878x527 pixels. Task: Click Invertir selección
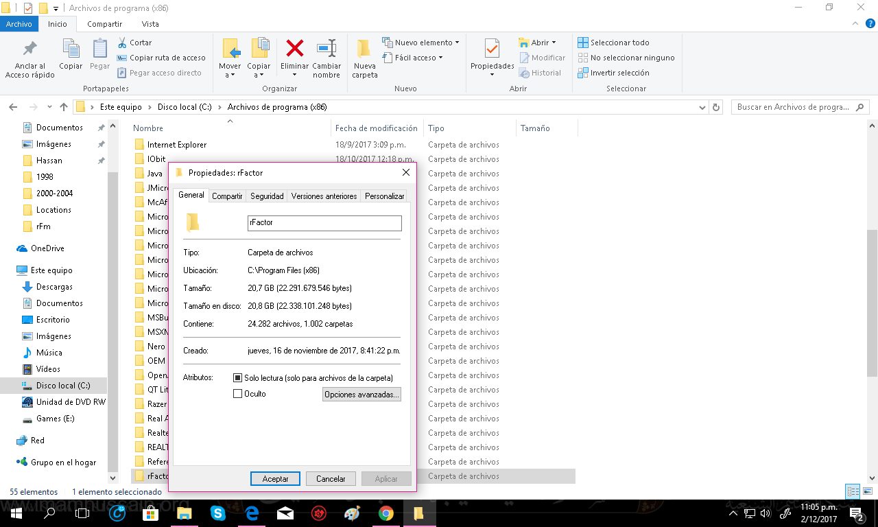pos(614,73)
